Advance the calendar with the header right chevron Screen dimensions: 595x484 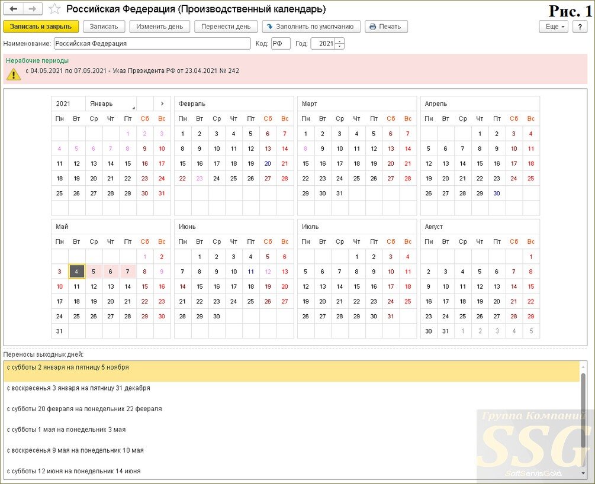[x=162, y=104]
